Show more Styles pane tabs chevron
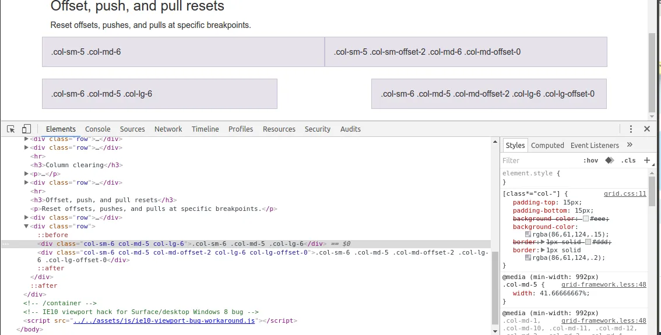This screenshot has width=661, height=335. click(630, 145)
